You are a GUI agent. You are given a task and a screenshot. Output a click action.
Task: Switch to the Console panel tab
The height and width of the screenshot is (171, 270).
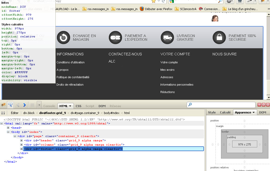(x=49, y=106)
